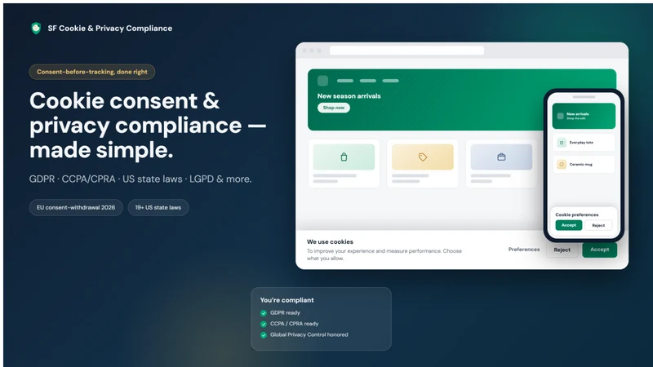The width and height of the screenshot is (653, 367).
Task: Click the check beside CCPA / CPRA ready
Action: pos(263,324)
